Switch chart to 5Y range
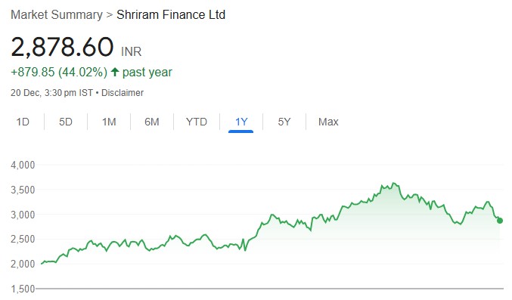 pyautogui.click(x=284, y=122)
